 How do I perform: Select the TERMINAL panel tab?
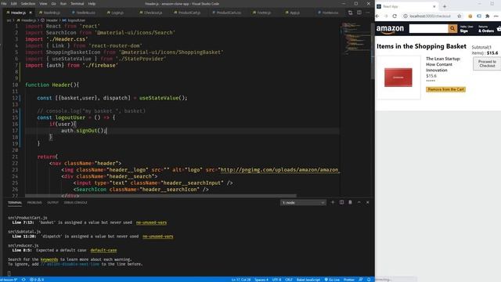tap(15, 203)
